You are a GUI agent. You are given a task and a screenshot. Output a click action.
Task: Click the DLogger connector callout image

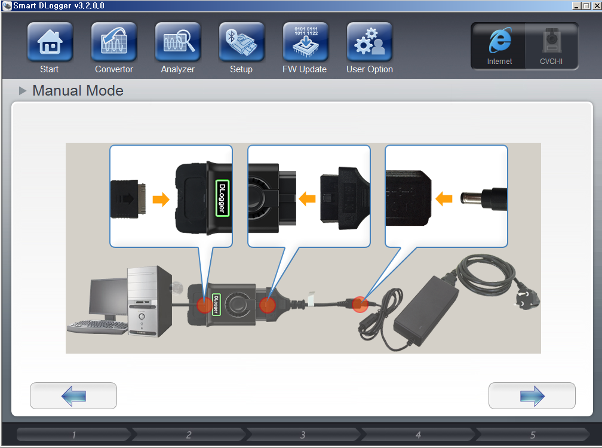pos(171,196)
